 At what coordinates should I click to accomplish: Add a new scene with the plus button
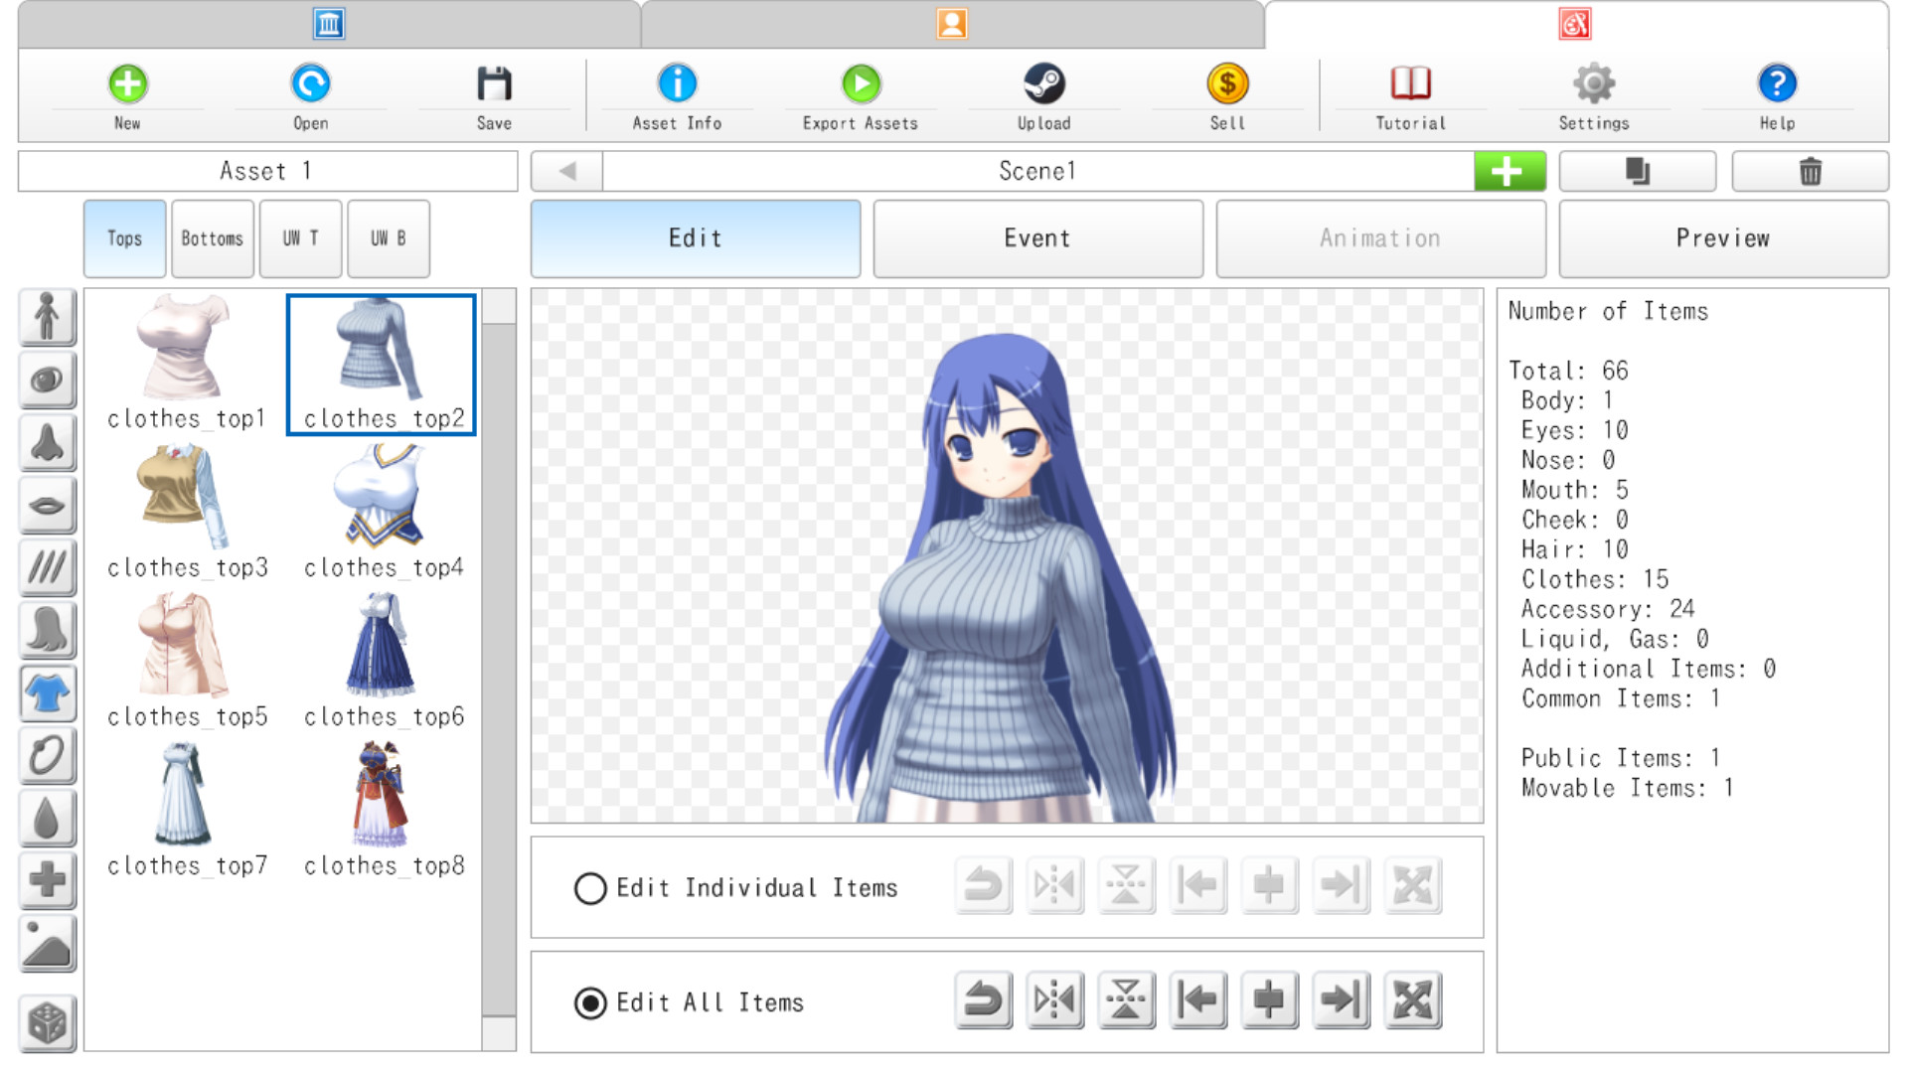coord(1509,170)
